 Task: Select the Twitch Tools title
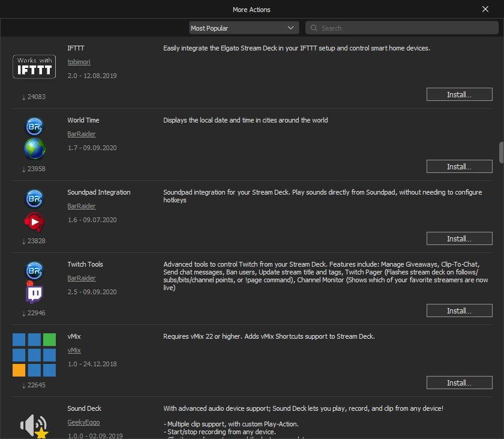(85, 264)
